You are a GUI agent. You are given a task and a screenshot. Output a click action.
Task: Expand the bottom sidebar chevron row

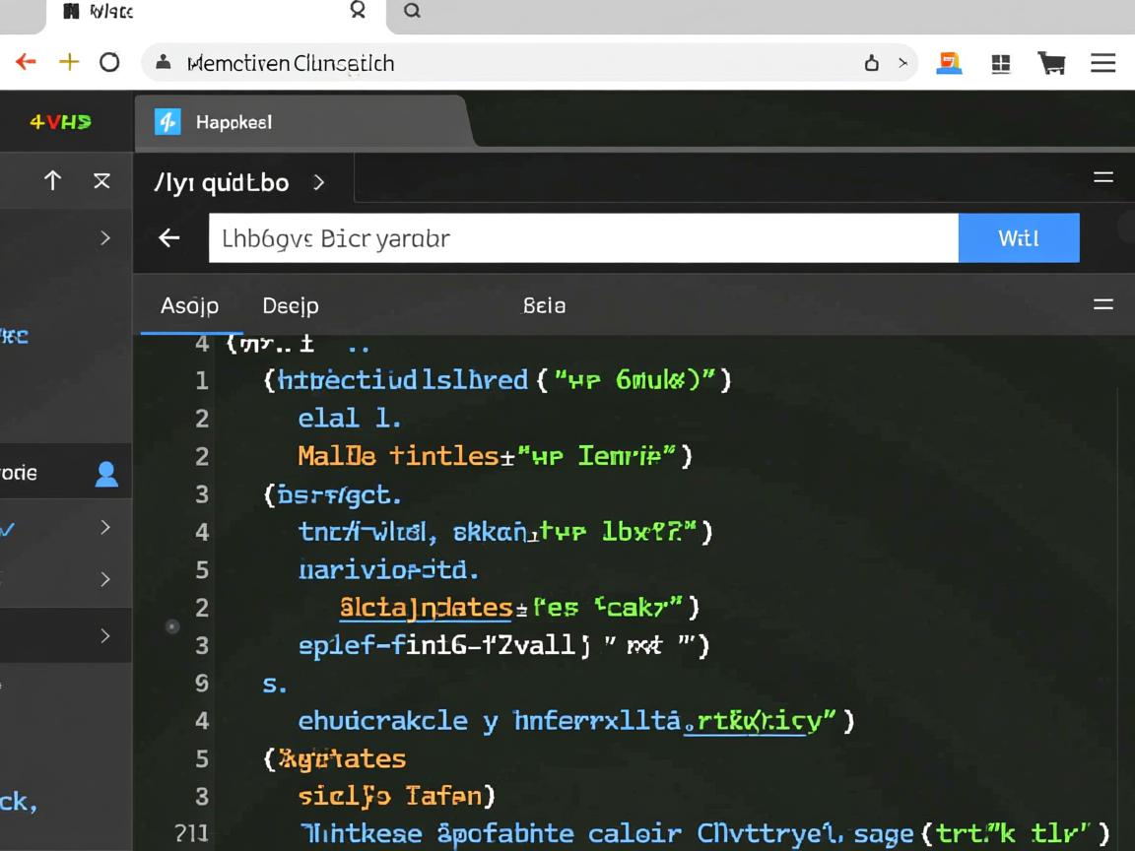coord(105,636)
